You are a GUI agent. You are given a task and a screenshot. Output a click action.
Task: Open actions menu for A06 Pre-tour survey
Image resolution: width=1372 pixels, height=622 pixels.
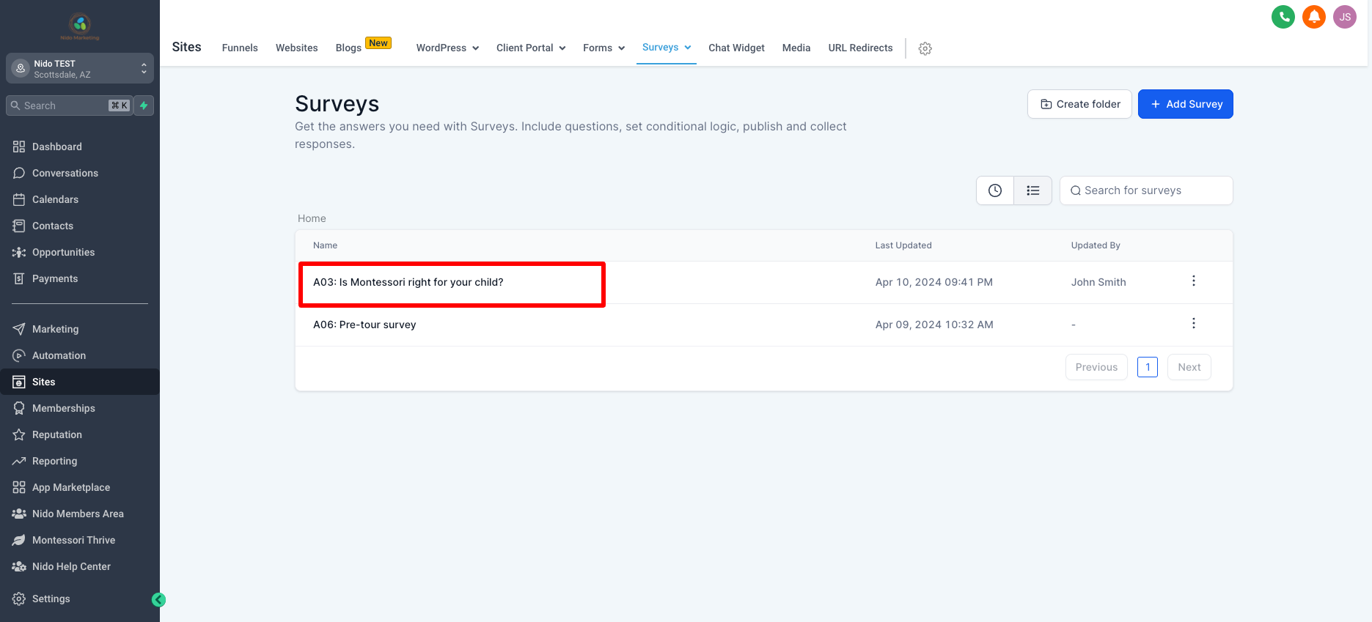1194,323
